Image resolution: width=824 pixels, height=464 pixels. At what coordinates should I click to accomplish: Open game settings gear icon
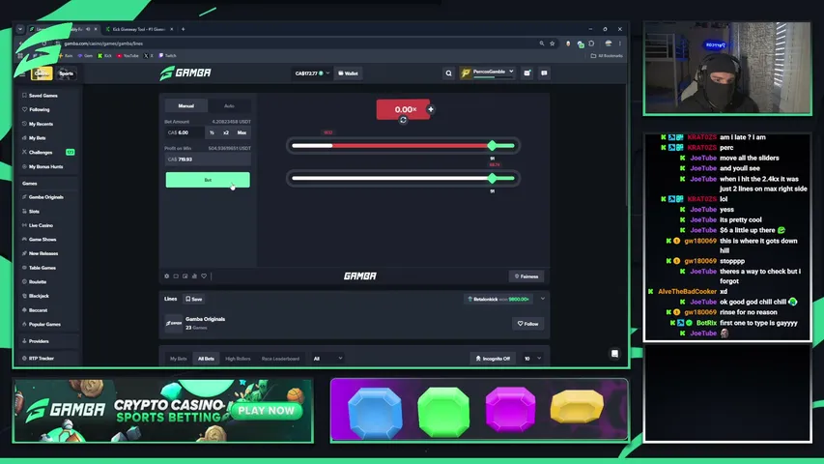click(166, 276)
